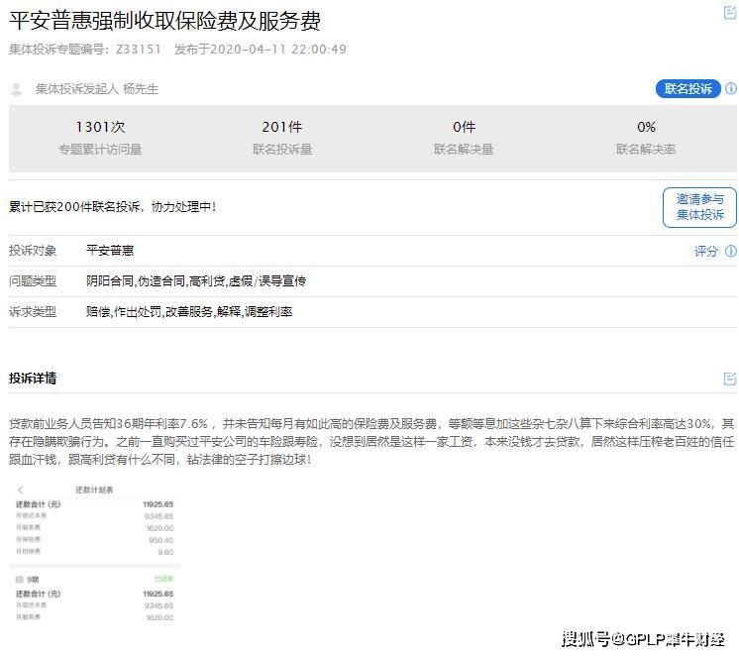Viewport: 739px width, 656px height.
Task: Click the initiator avatar icon
Action: (17, 88)
